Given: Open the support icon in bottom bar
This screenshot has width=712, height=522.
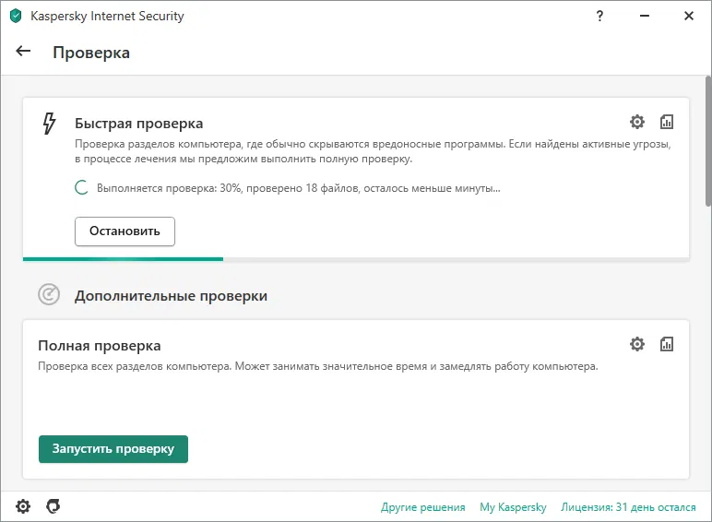Looking at the screenshot, I should [53, 506].
